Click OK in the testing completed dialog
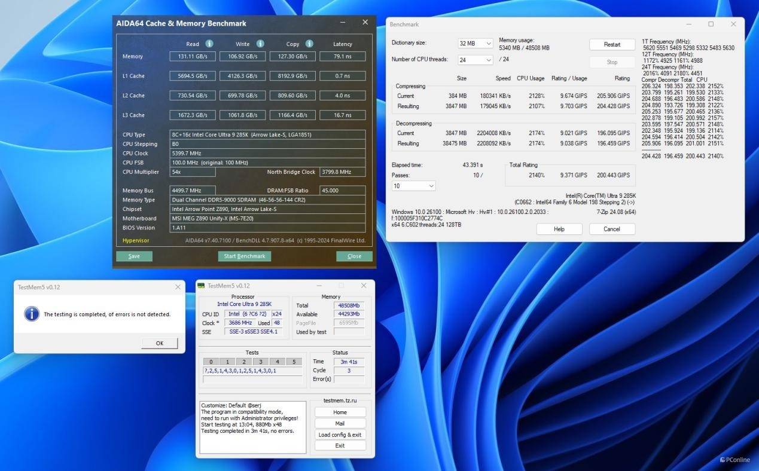759x471 pixels. pyautogui.click(x=160, y=343)
